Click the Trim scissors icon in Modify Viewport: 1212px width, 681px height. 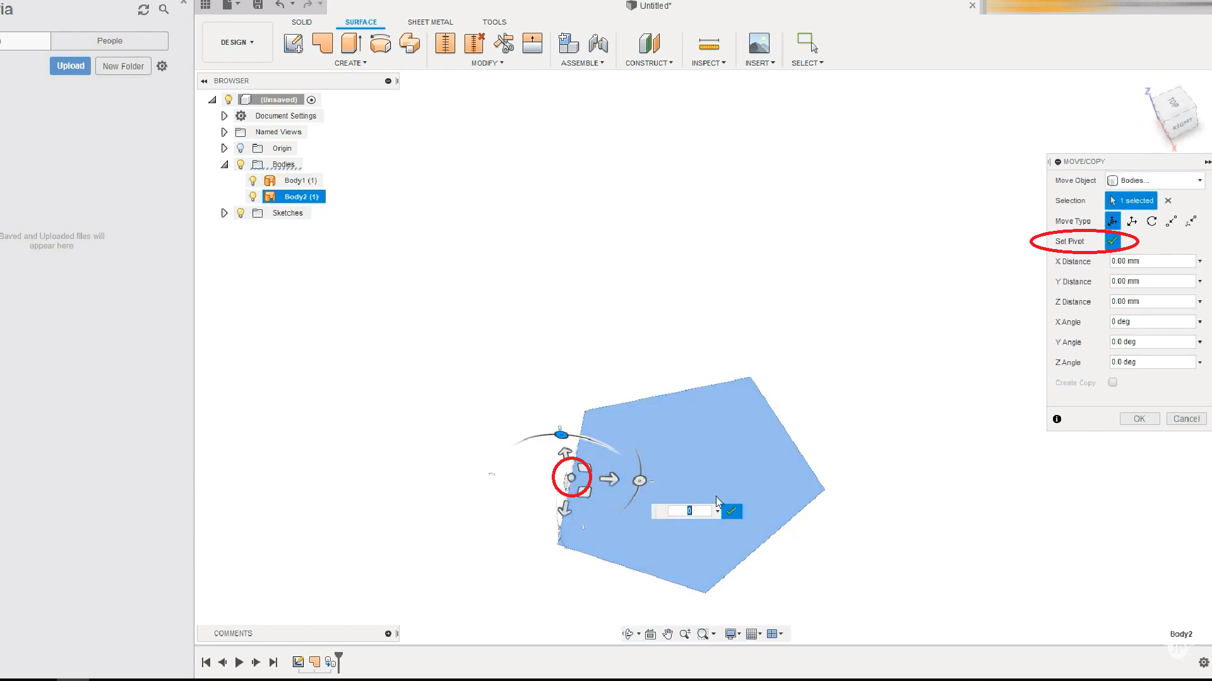point(504,44)
